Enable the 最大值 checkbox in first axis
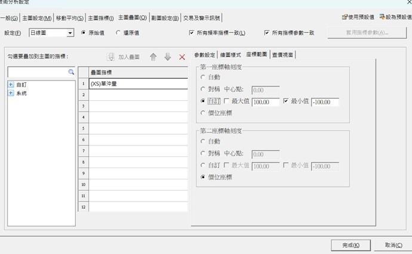The height and width of the screenshot is (254, 412). click(226, 102)
